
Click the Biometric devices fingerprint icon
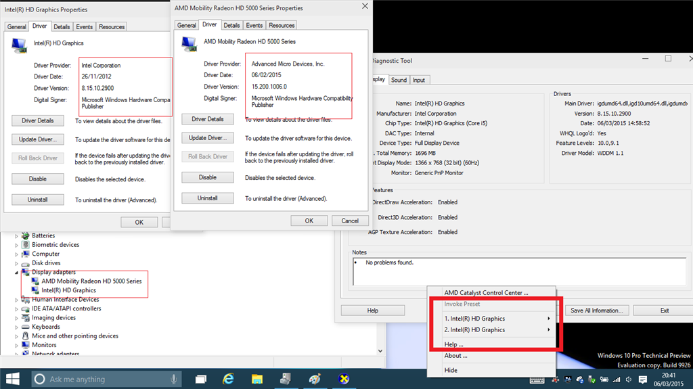(25, 244)
